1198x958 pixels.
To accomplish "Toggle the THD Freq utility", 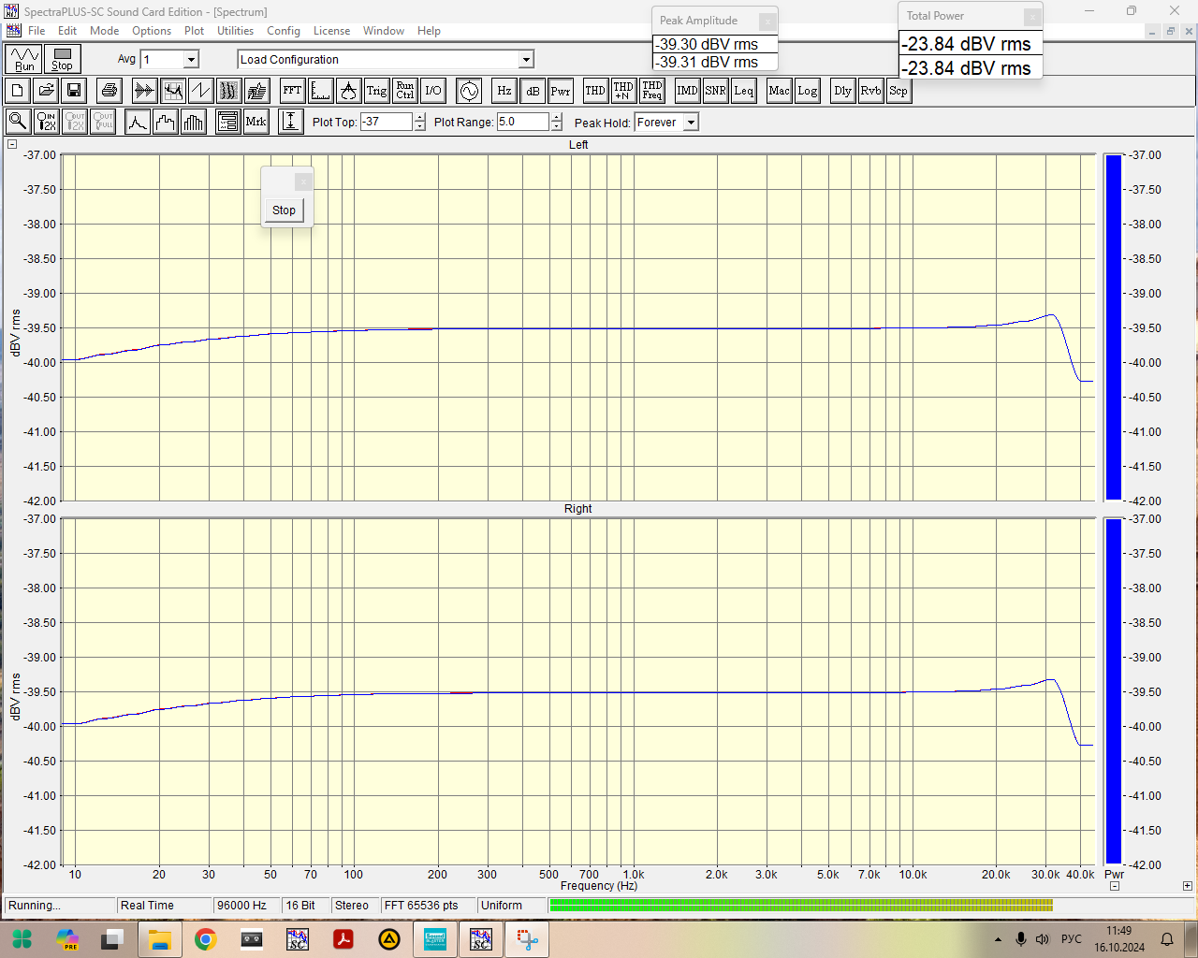I will tap(651, 91).
